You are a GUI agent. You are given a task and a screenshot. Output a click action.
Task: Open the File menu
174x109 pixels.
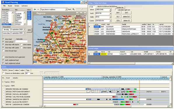point(4,6)
